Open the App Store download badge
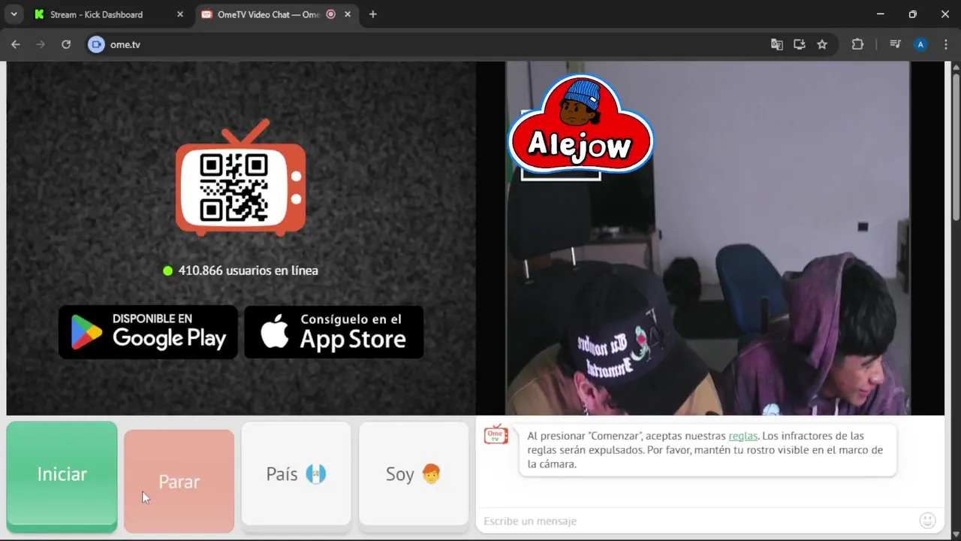Viewport: 961px width, 541px height. coord(334,331)
